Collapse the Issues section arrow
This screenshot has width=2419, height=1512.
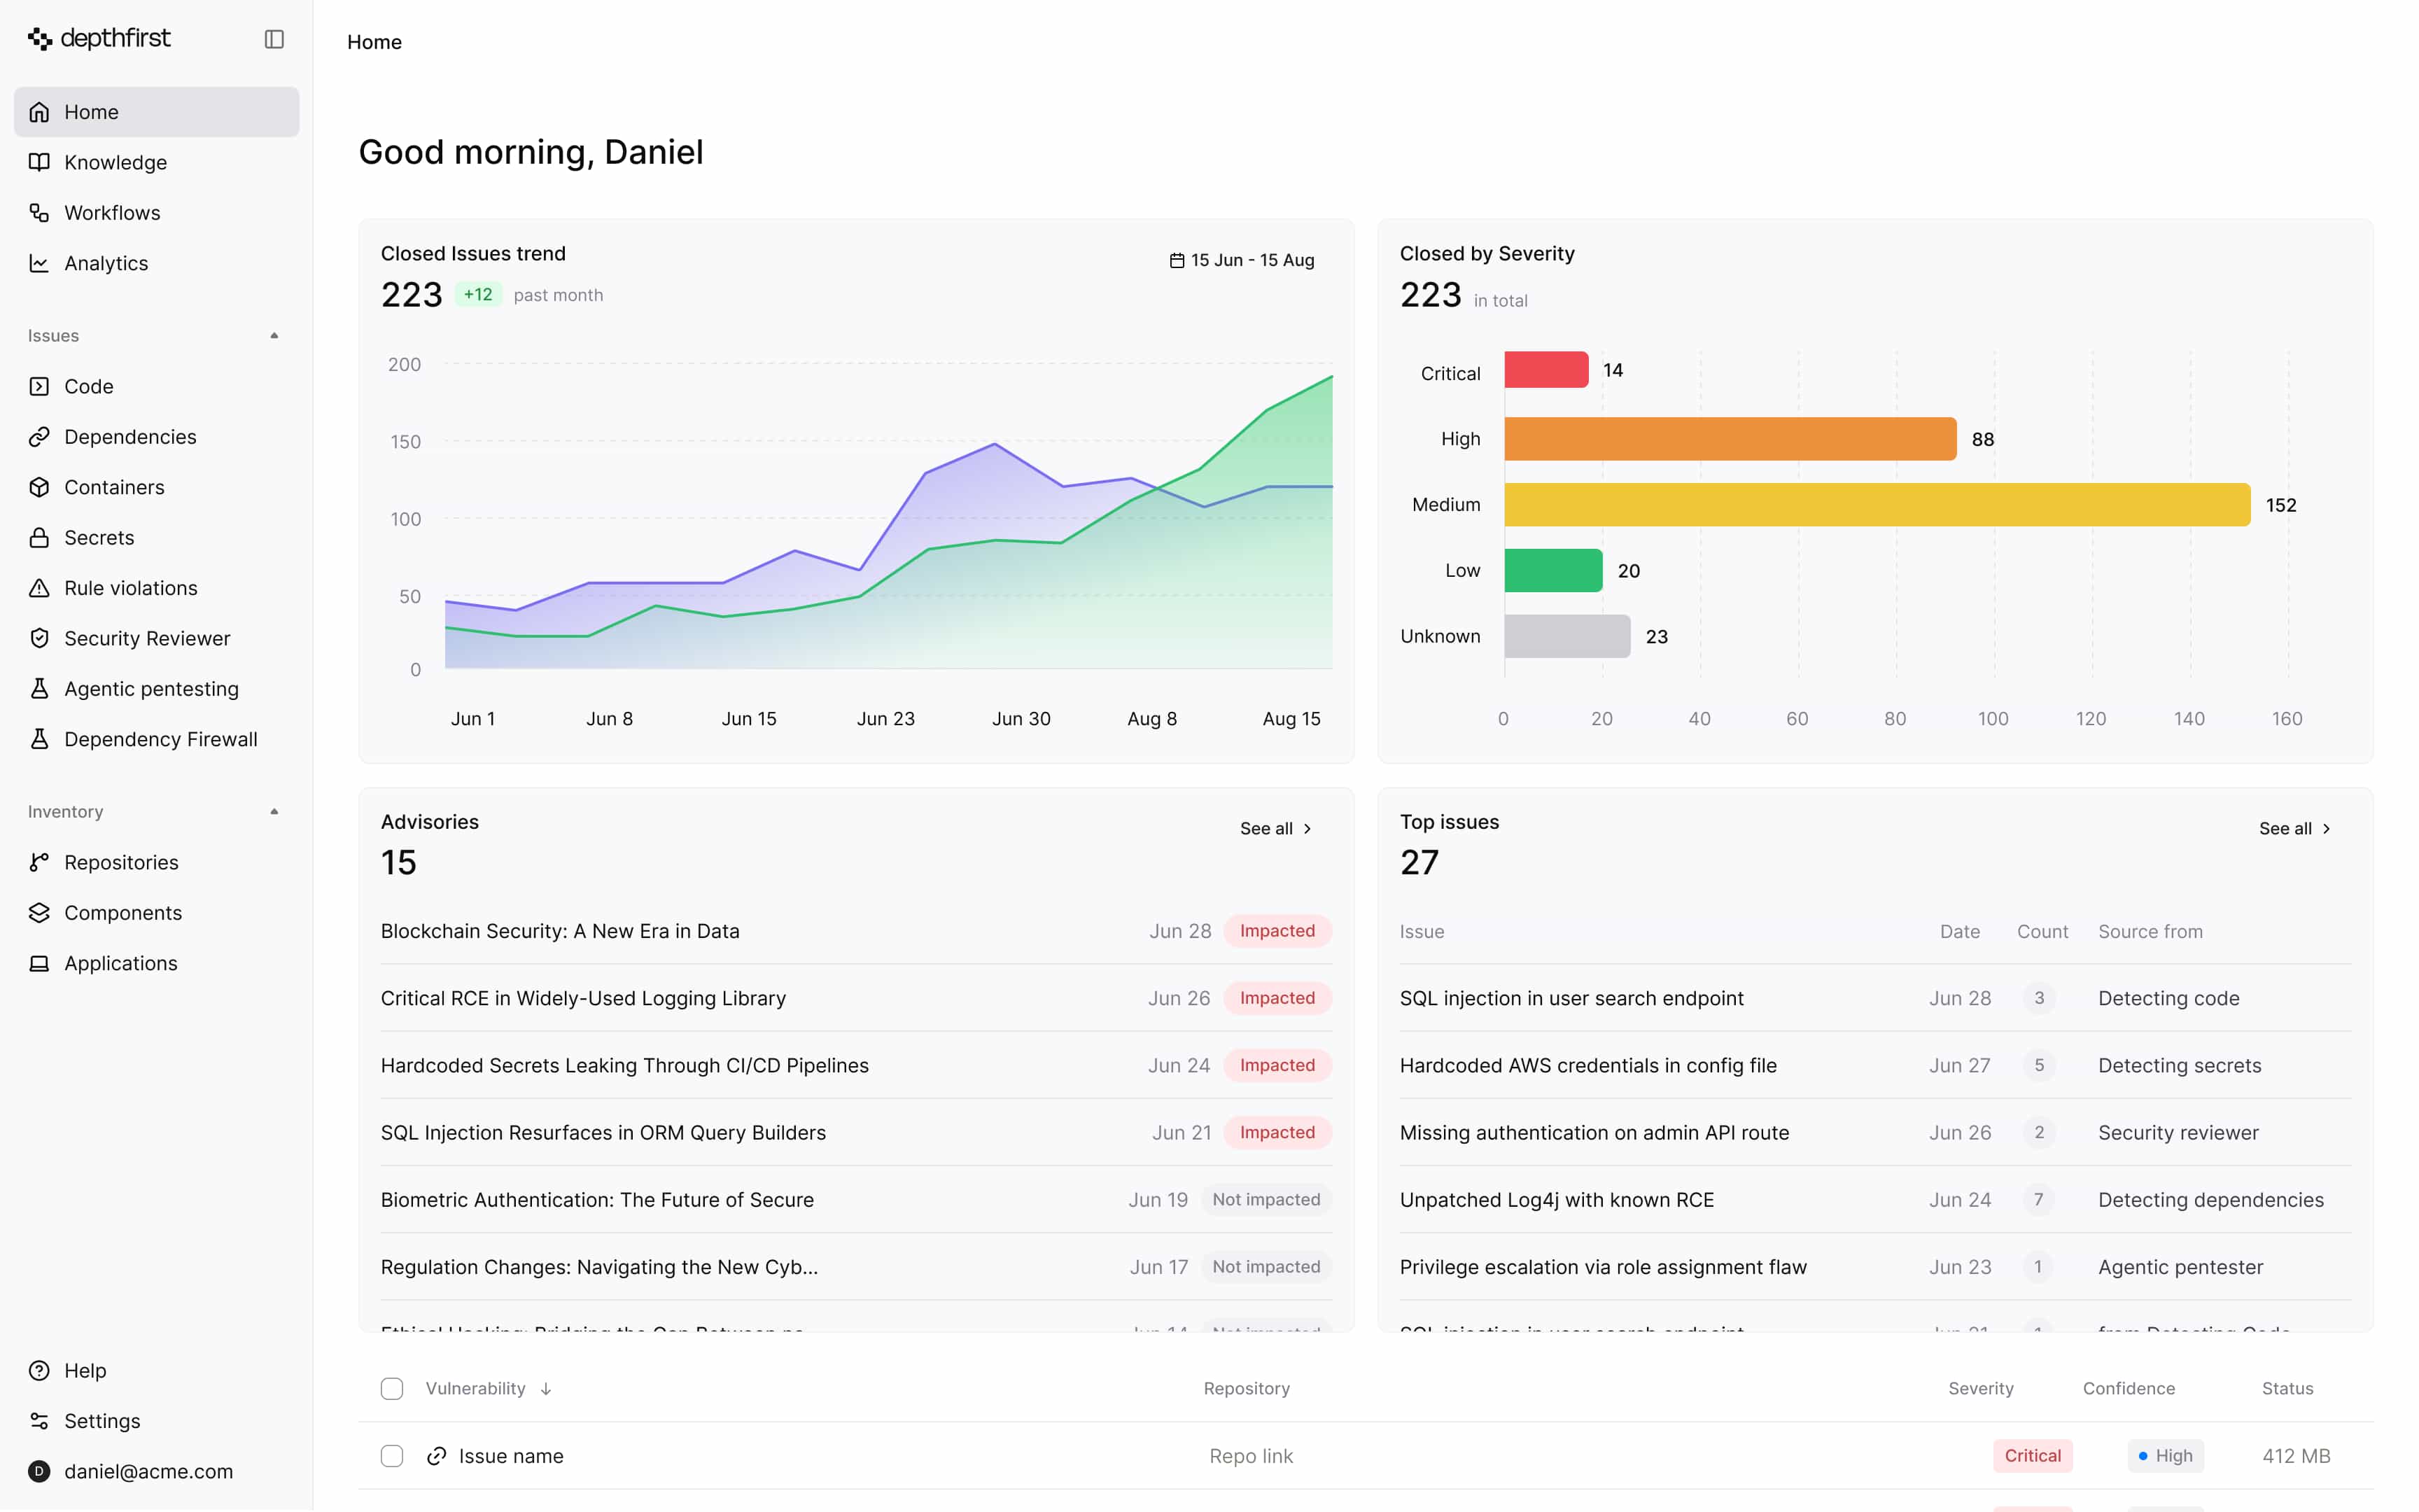[274, 335]
